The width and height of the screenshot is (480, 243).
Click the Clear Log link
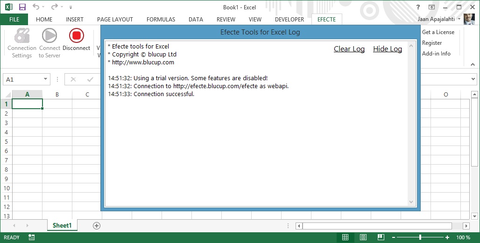(349, 49)
